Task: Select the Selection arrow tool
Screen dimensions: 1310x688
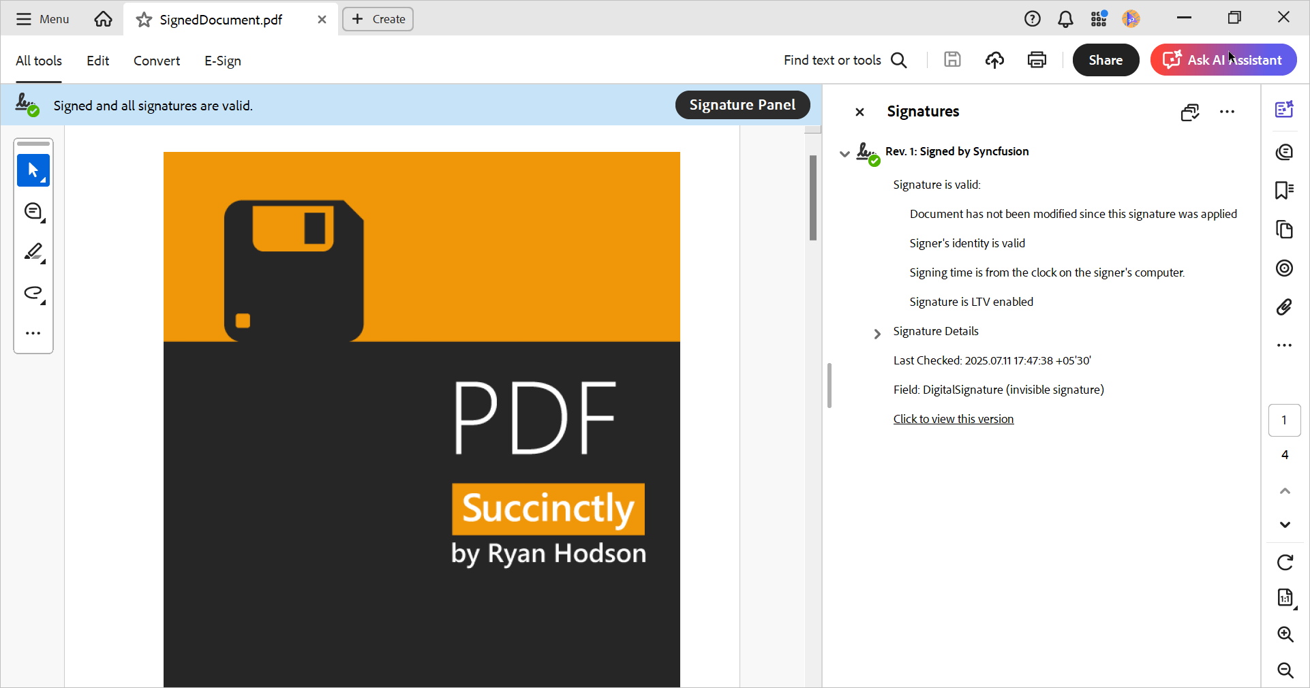Action: (x=32, y=170)
